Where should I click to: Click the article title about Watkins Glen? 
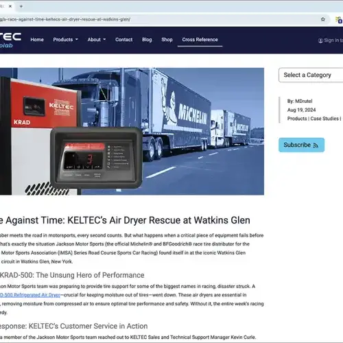click(125, 220)
